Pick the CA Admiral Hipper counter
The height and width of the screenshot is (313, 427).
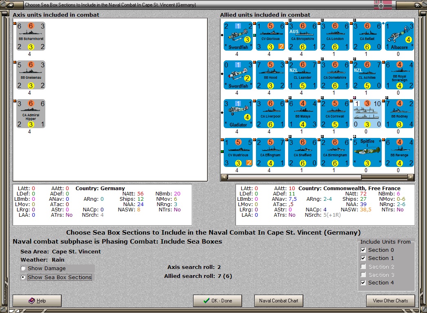31,114
